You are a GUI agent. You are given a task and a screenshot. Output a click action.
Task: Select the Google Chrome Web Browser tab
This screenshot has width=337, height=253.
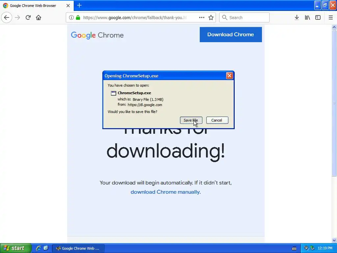point(37,5)
